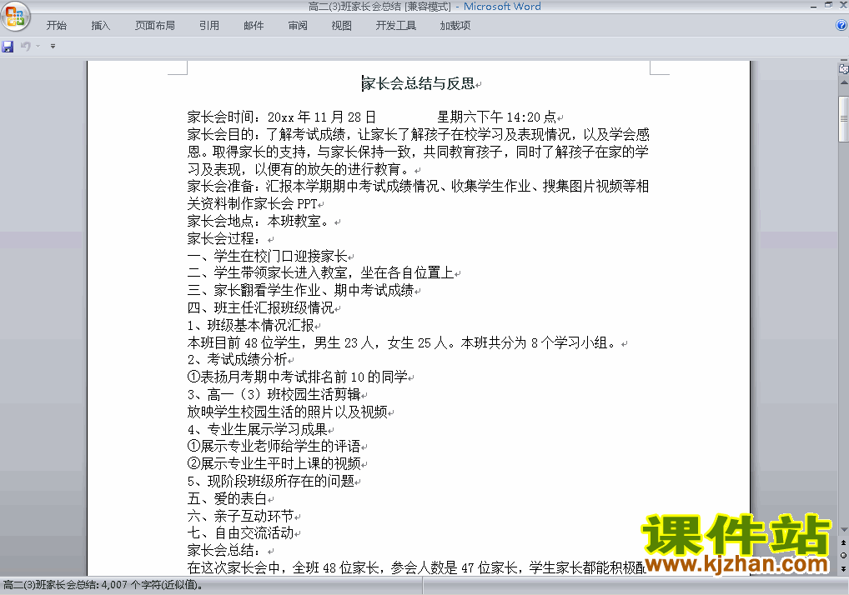The image size is (849, 595).
Task: Click the title 家长会总结与反思
Action: coord(418,83)
